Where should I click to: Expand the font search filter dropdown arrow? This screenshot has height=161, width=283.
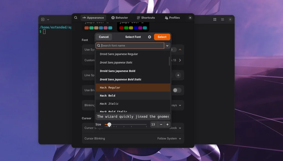click(167, 46)
